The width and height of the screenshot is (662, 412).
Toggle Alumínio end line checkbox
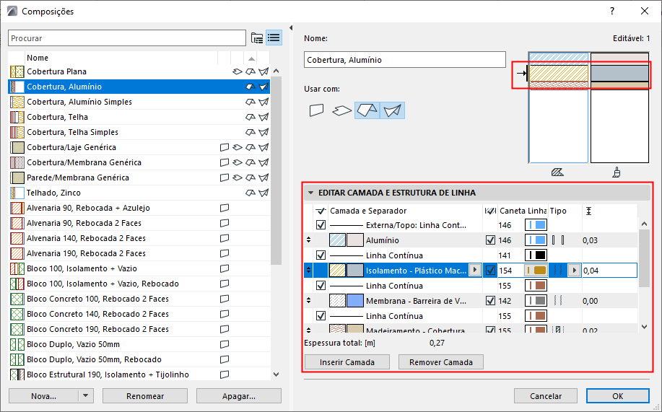[490, 240]
